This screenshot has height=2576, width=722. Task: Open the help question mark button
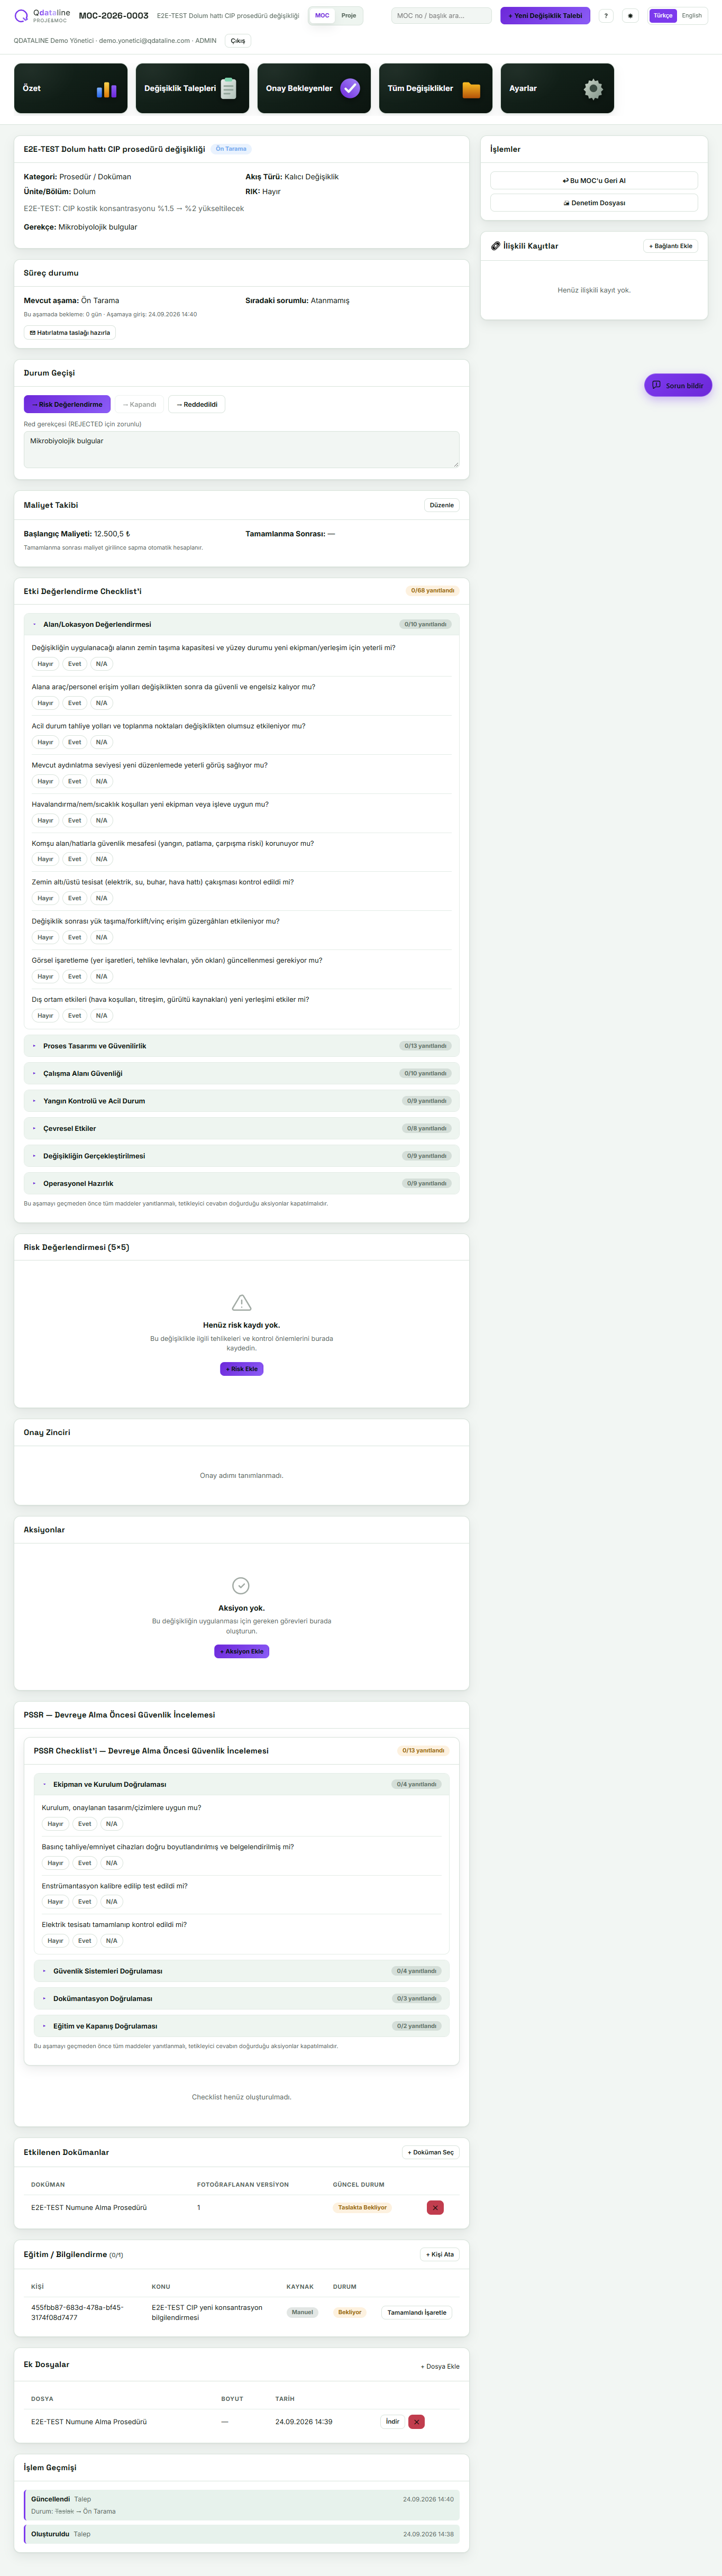tap(606, 16)
